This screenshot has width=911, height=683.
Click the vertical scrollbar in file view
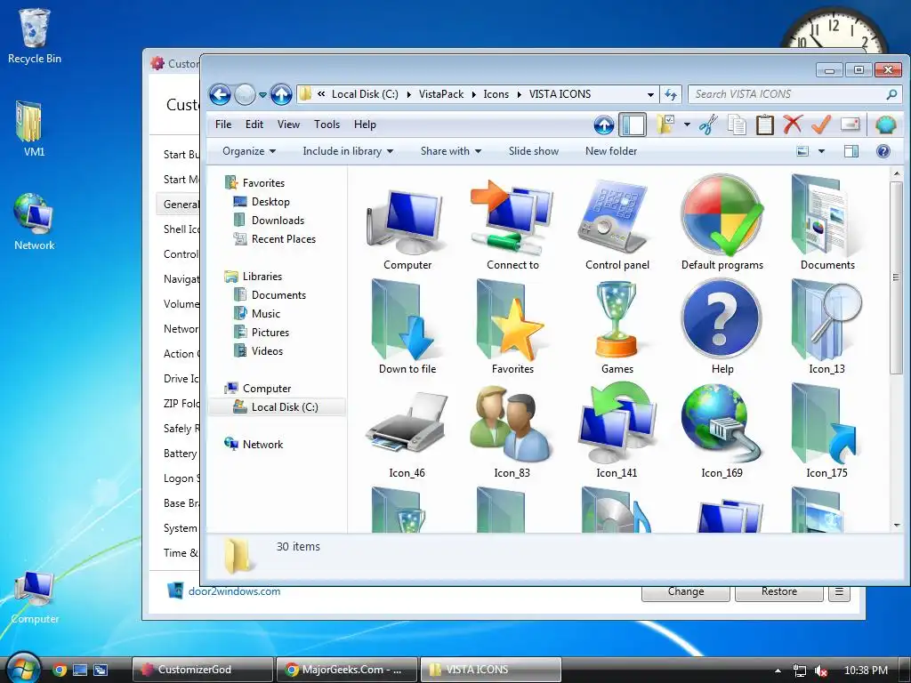coord(896,278)
